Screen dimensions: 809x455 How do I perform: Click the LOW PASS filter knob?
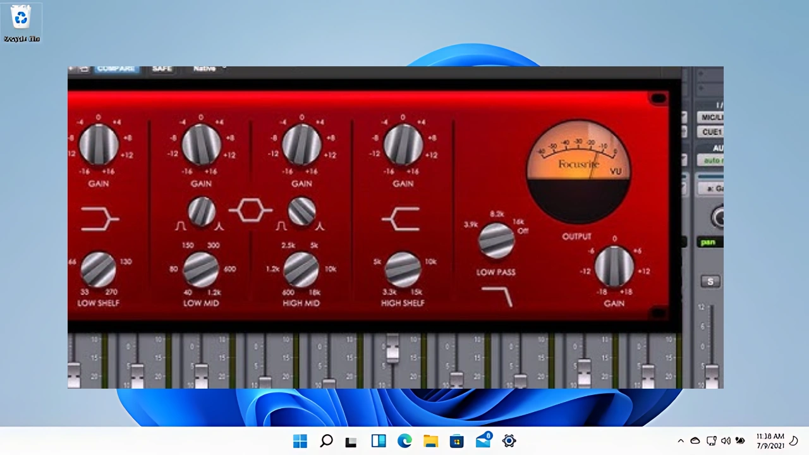tap(496, 240)
